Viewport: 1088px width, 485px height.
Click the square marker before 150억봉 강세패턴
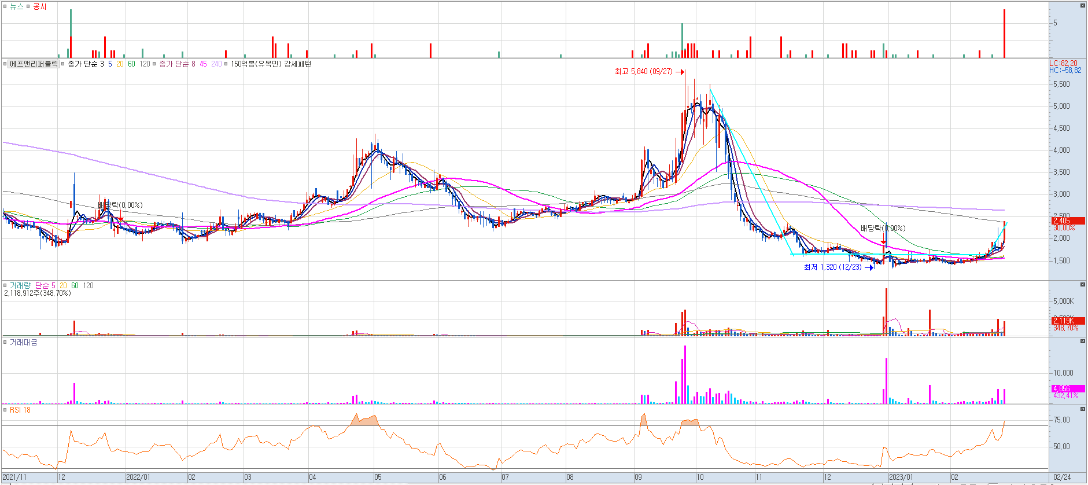226,64
